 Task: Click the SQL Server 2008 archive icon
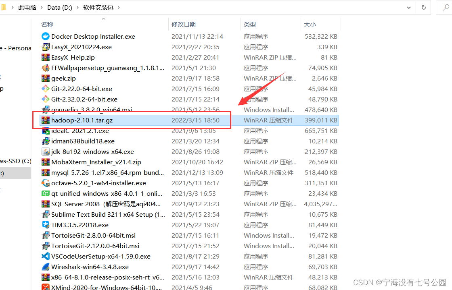(x=46, y=204)
